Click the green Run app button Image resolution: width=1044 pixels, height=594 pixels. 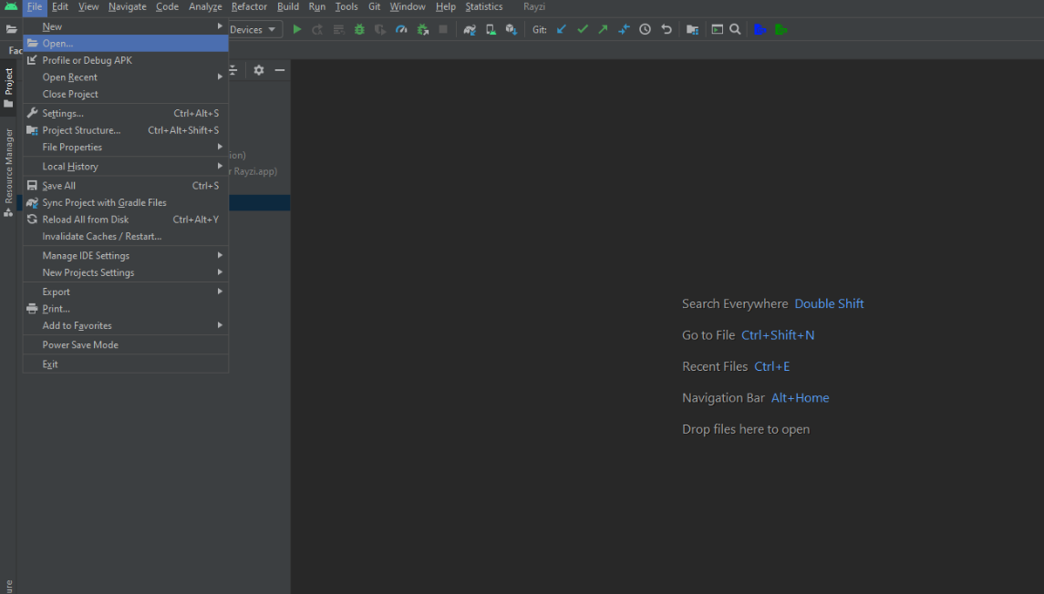296,29
